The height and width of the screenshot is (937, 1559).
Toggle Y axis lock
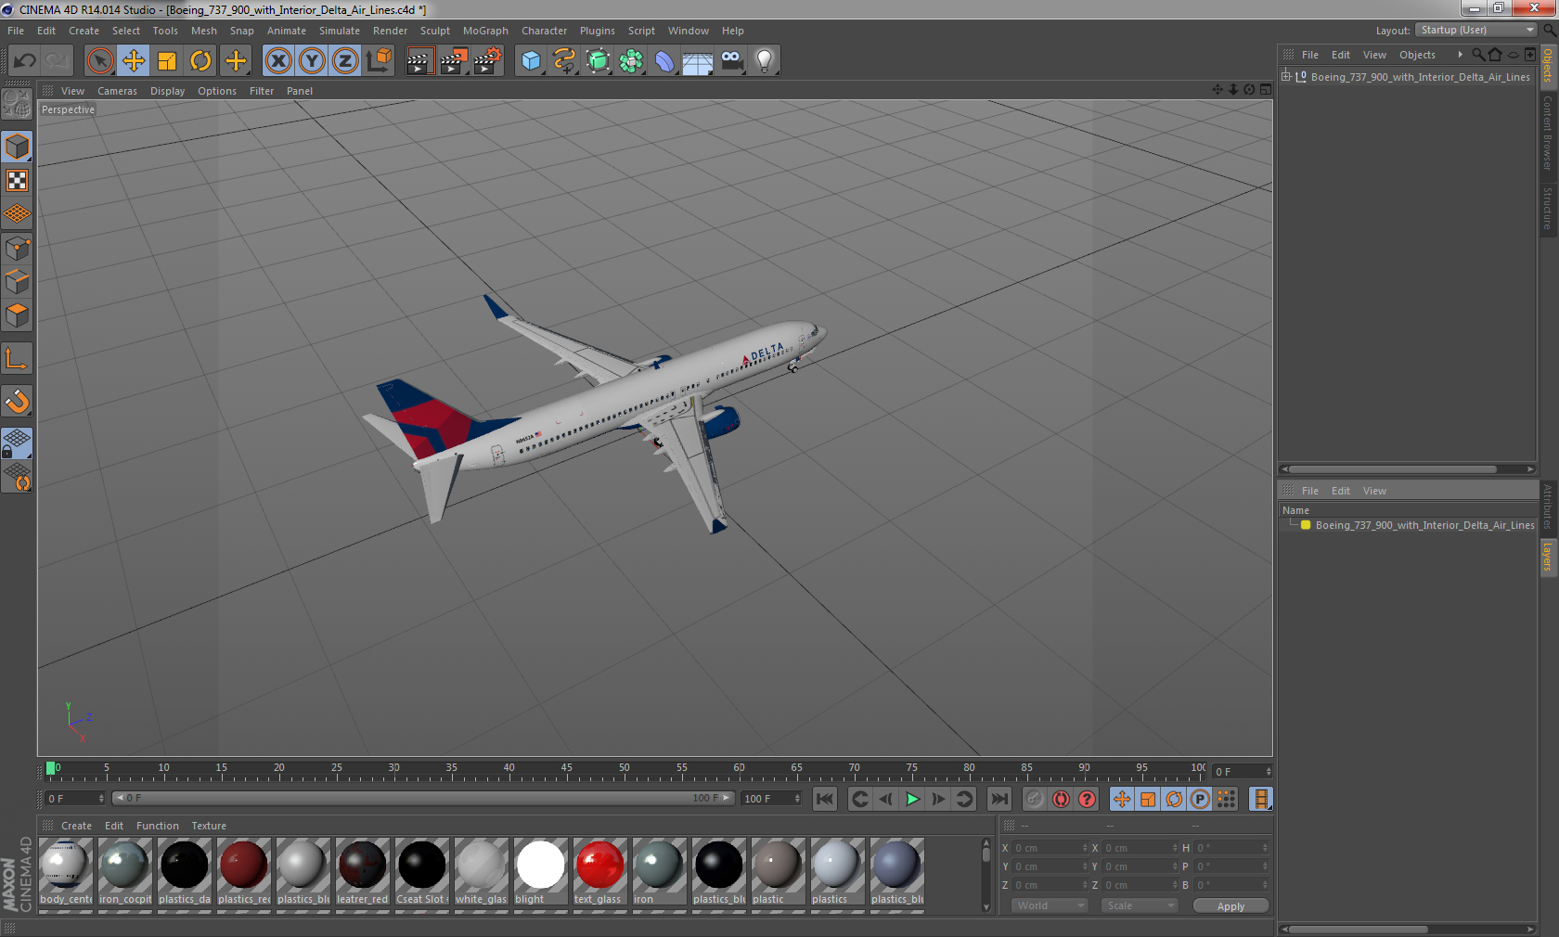pos(312,61)
